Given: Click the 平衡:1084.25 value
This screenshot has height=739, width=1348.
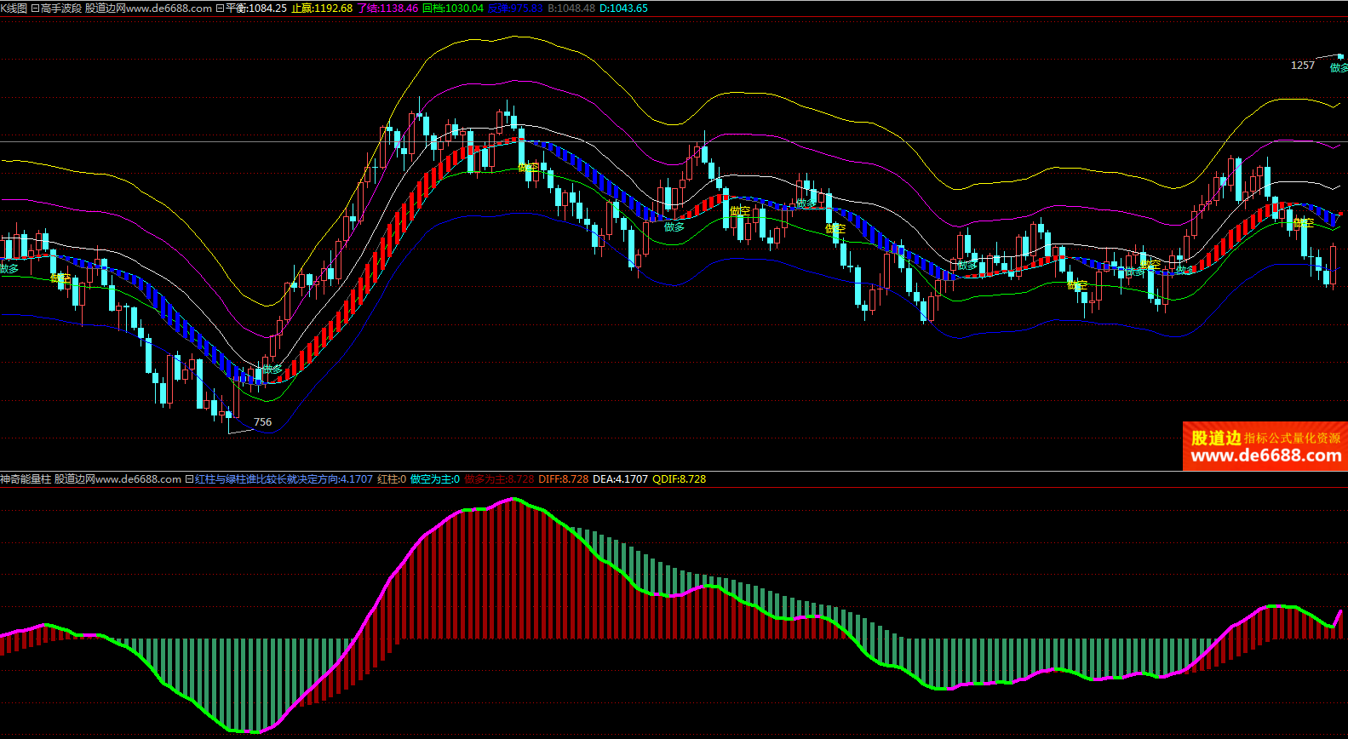Looking at the screenshot, I should tap(255, 9).
